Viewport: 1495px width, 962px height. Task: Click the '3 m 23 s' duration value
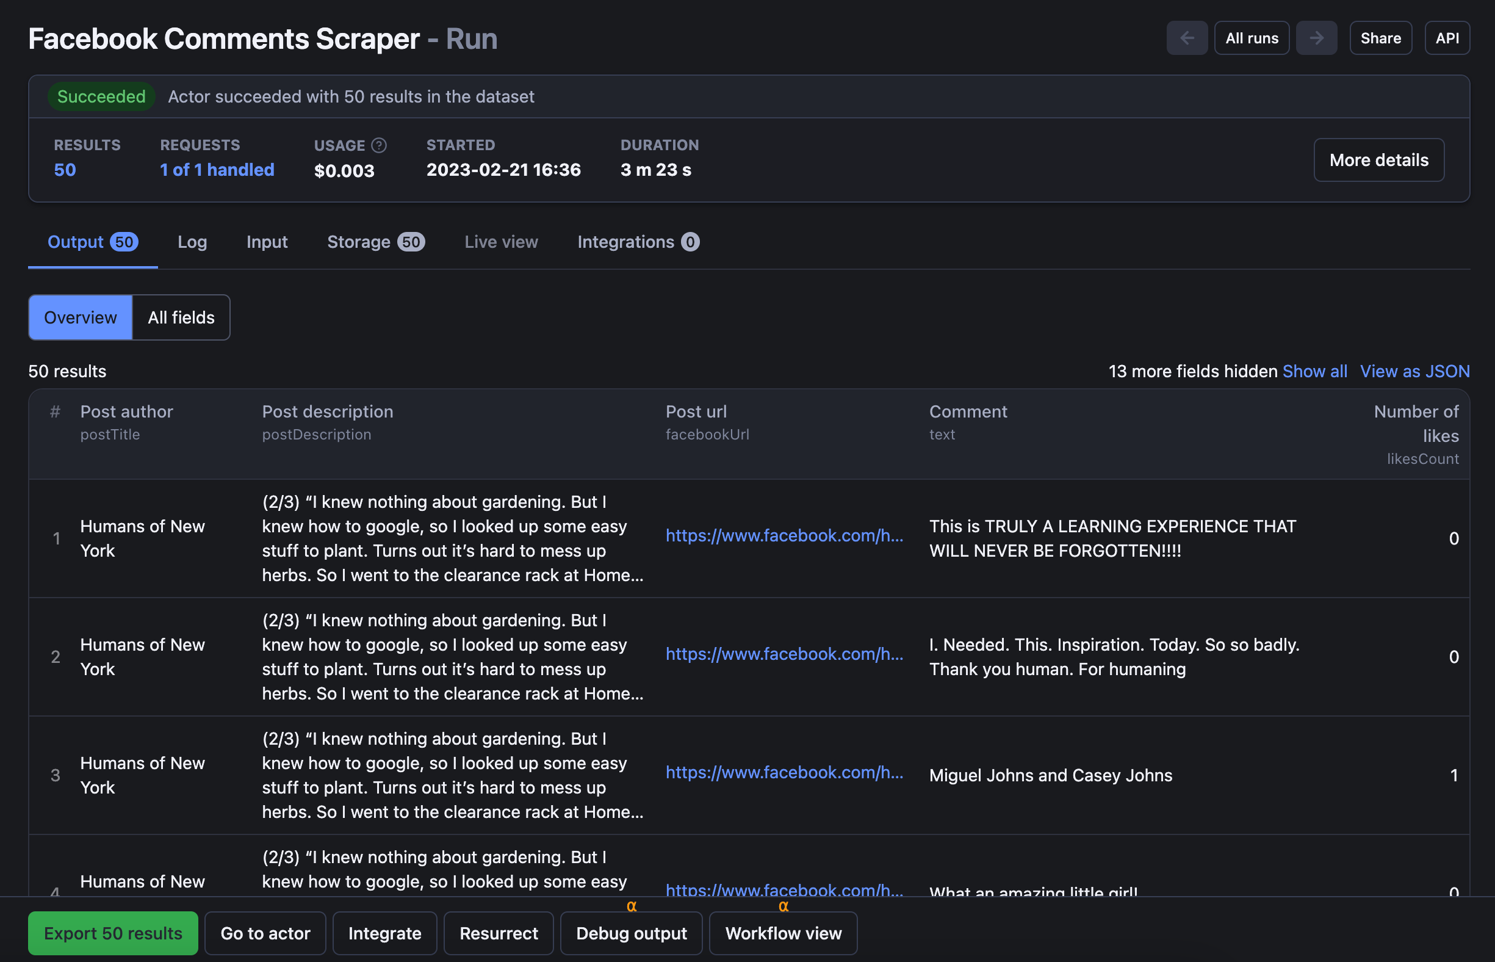[656, 169]
